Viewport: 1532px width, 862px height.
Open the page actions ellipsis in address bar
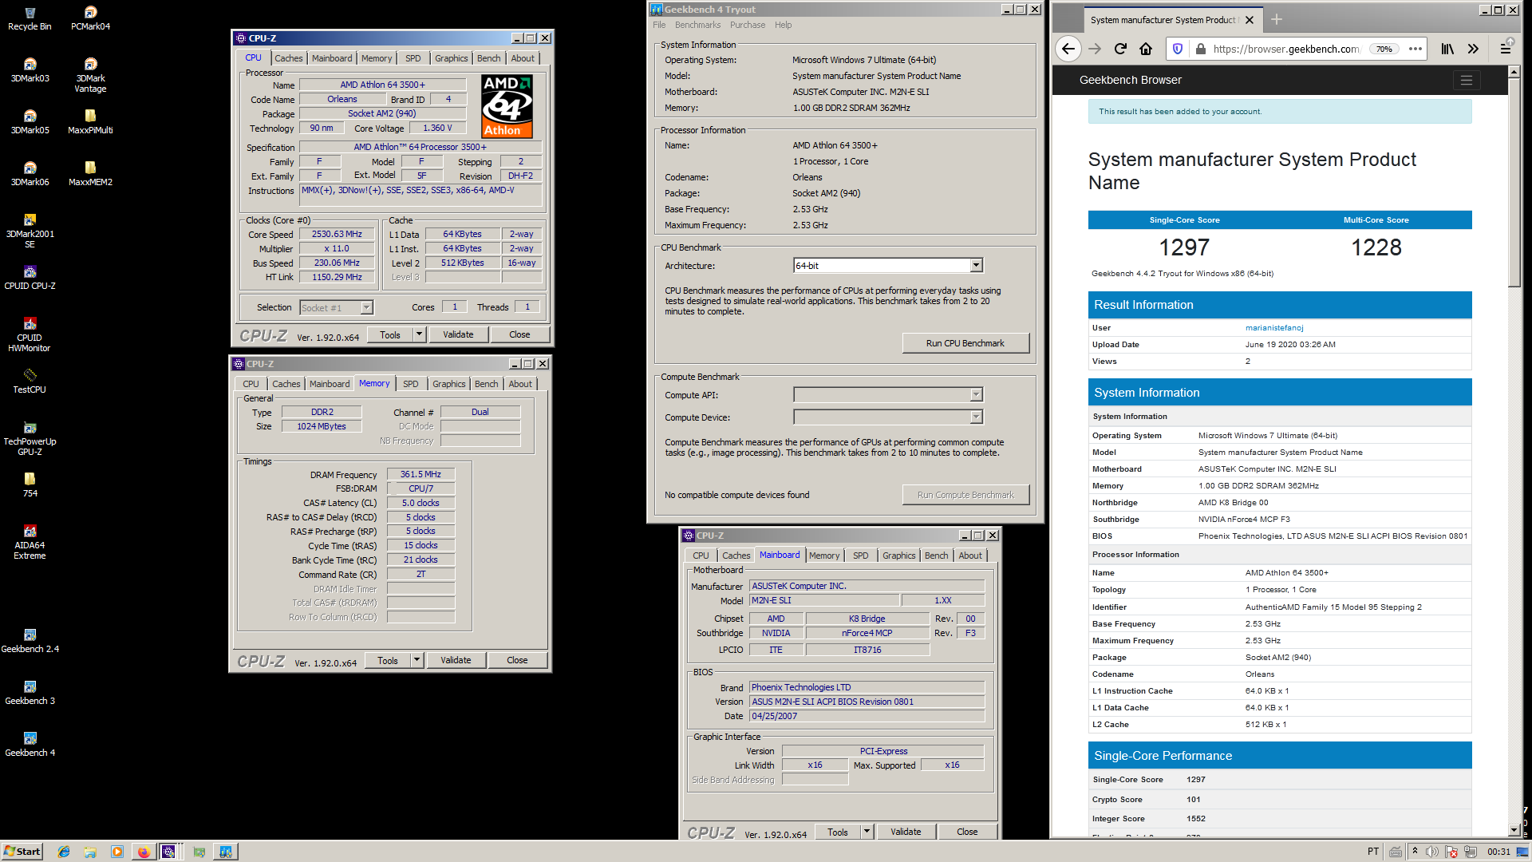click(1416, 49)
